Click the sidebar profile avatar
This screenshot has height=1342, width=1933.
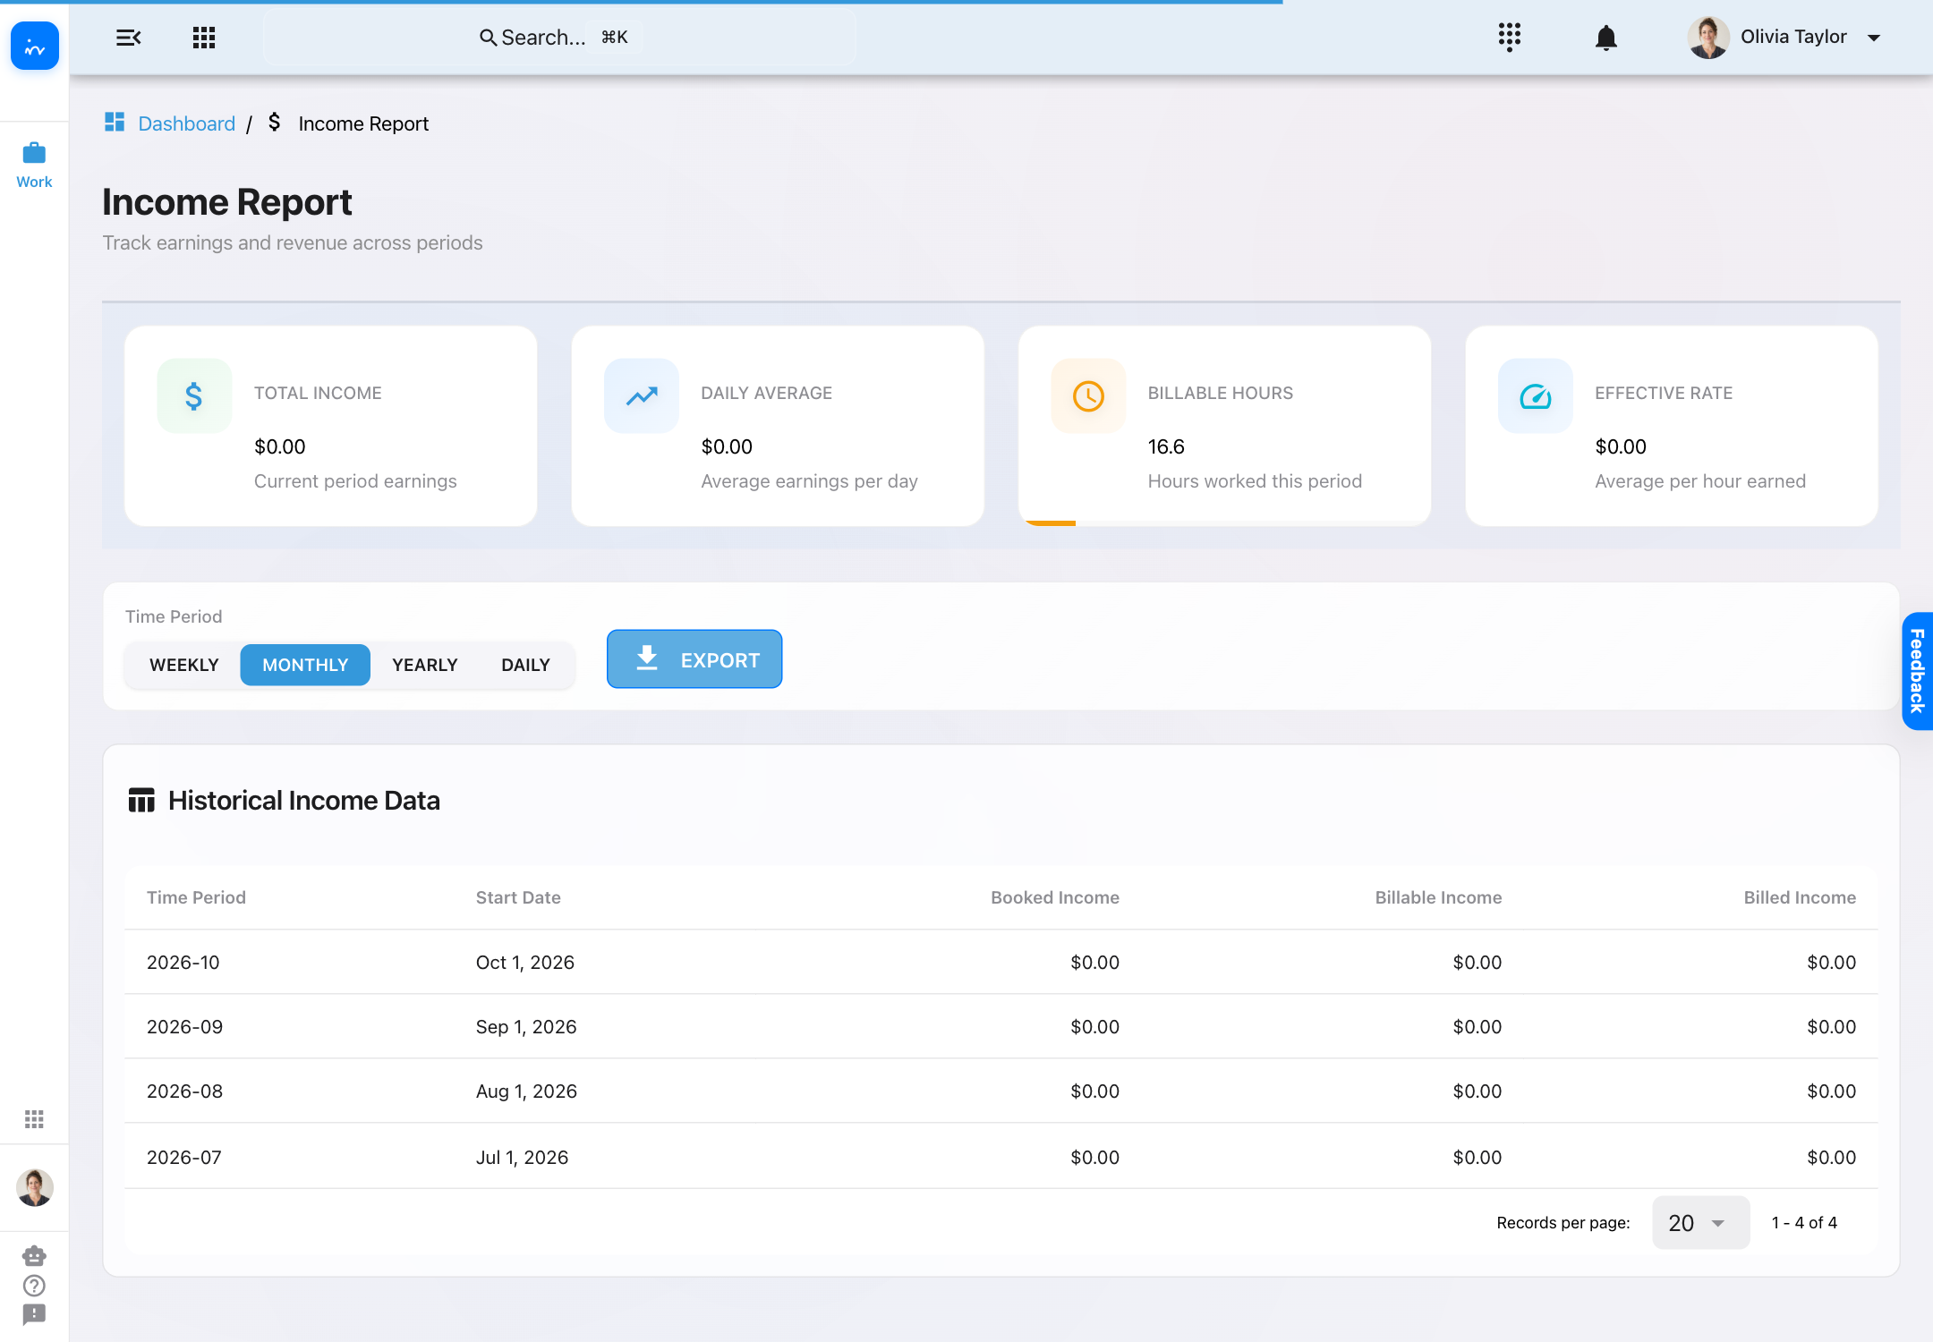35,1187
